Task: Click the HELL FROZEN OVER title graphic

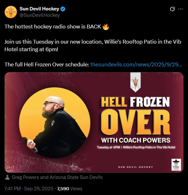Action: 135,116
